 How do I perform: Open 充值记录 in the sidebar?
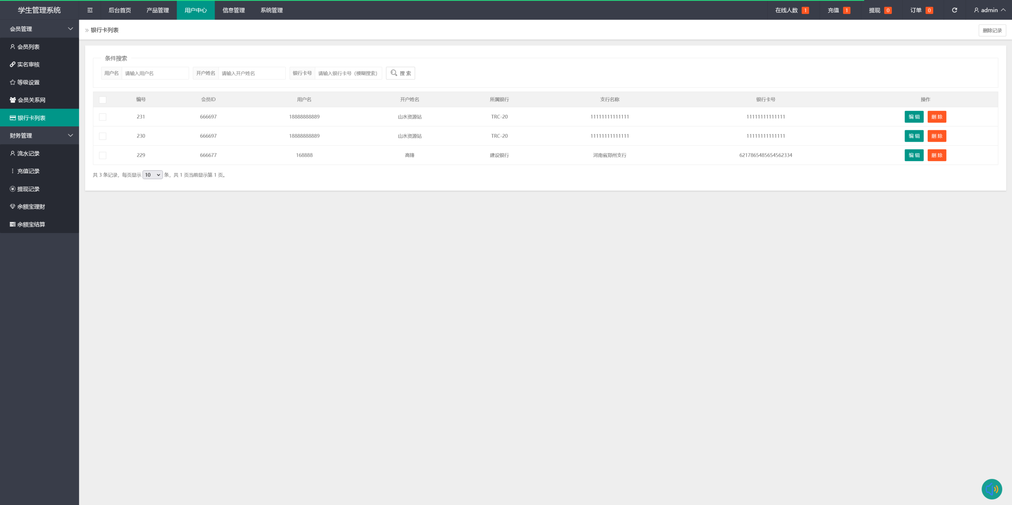[40, 171]
